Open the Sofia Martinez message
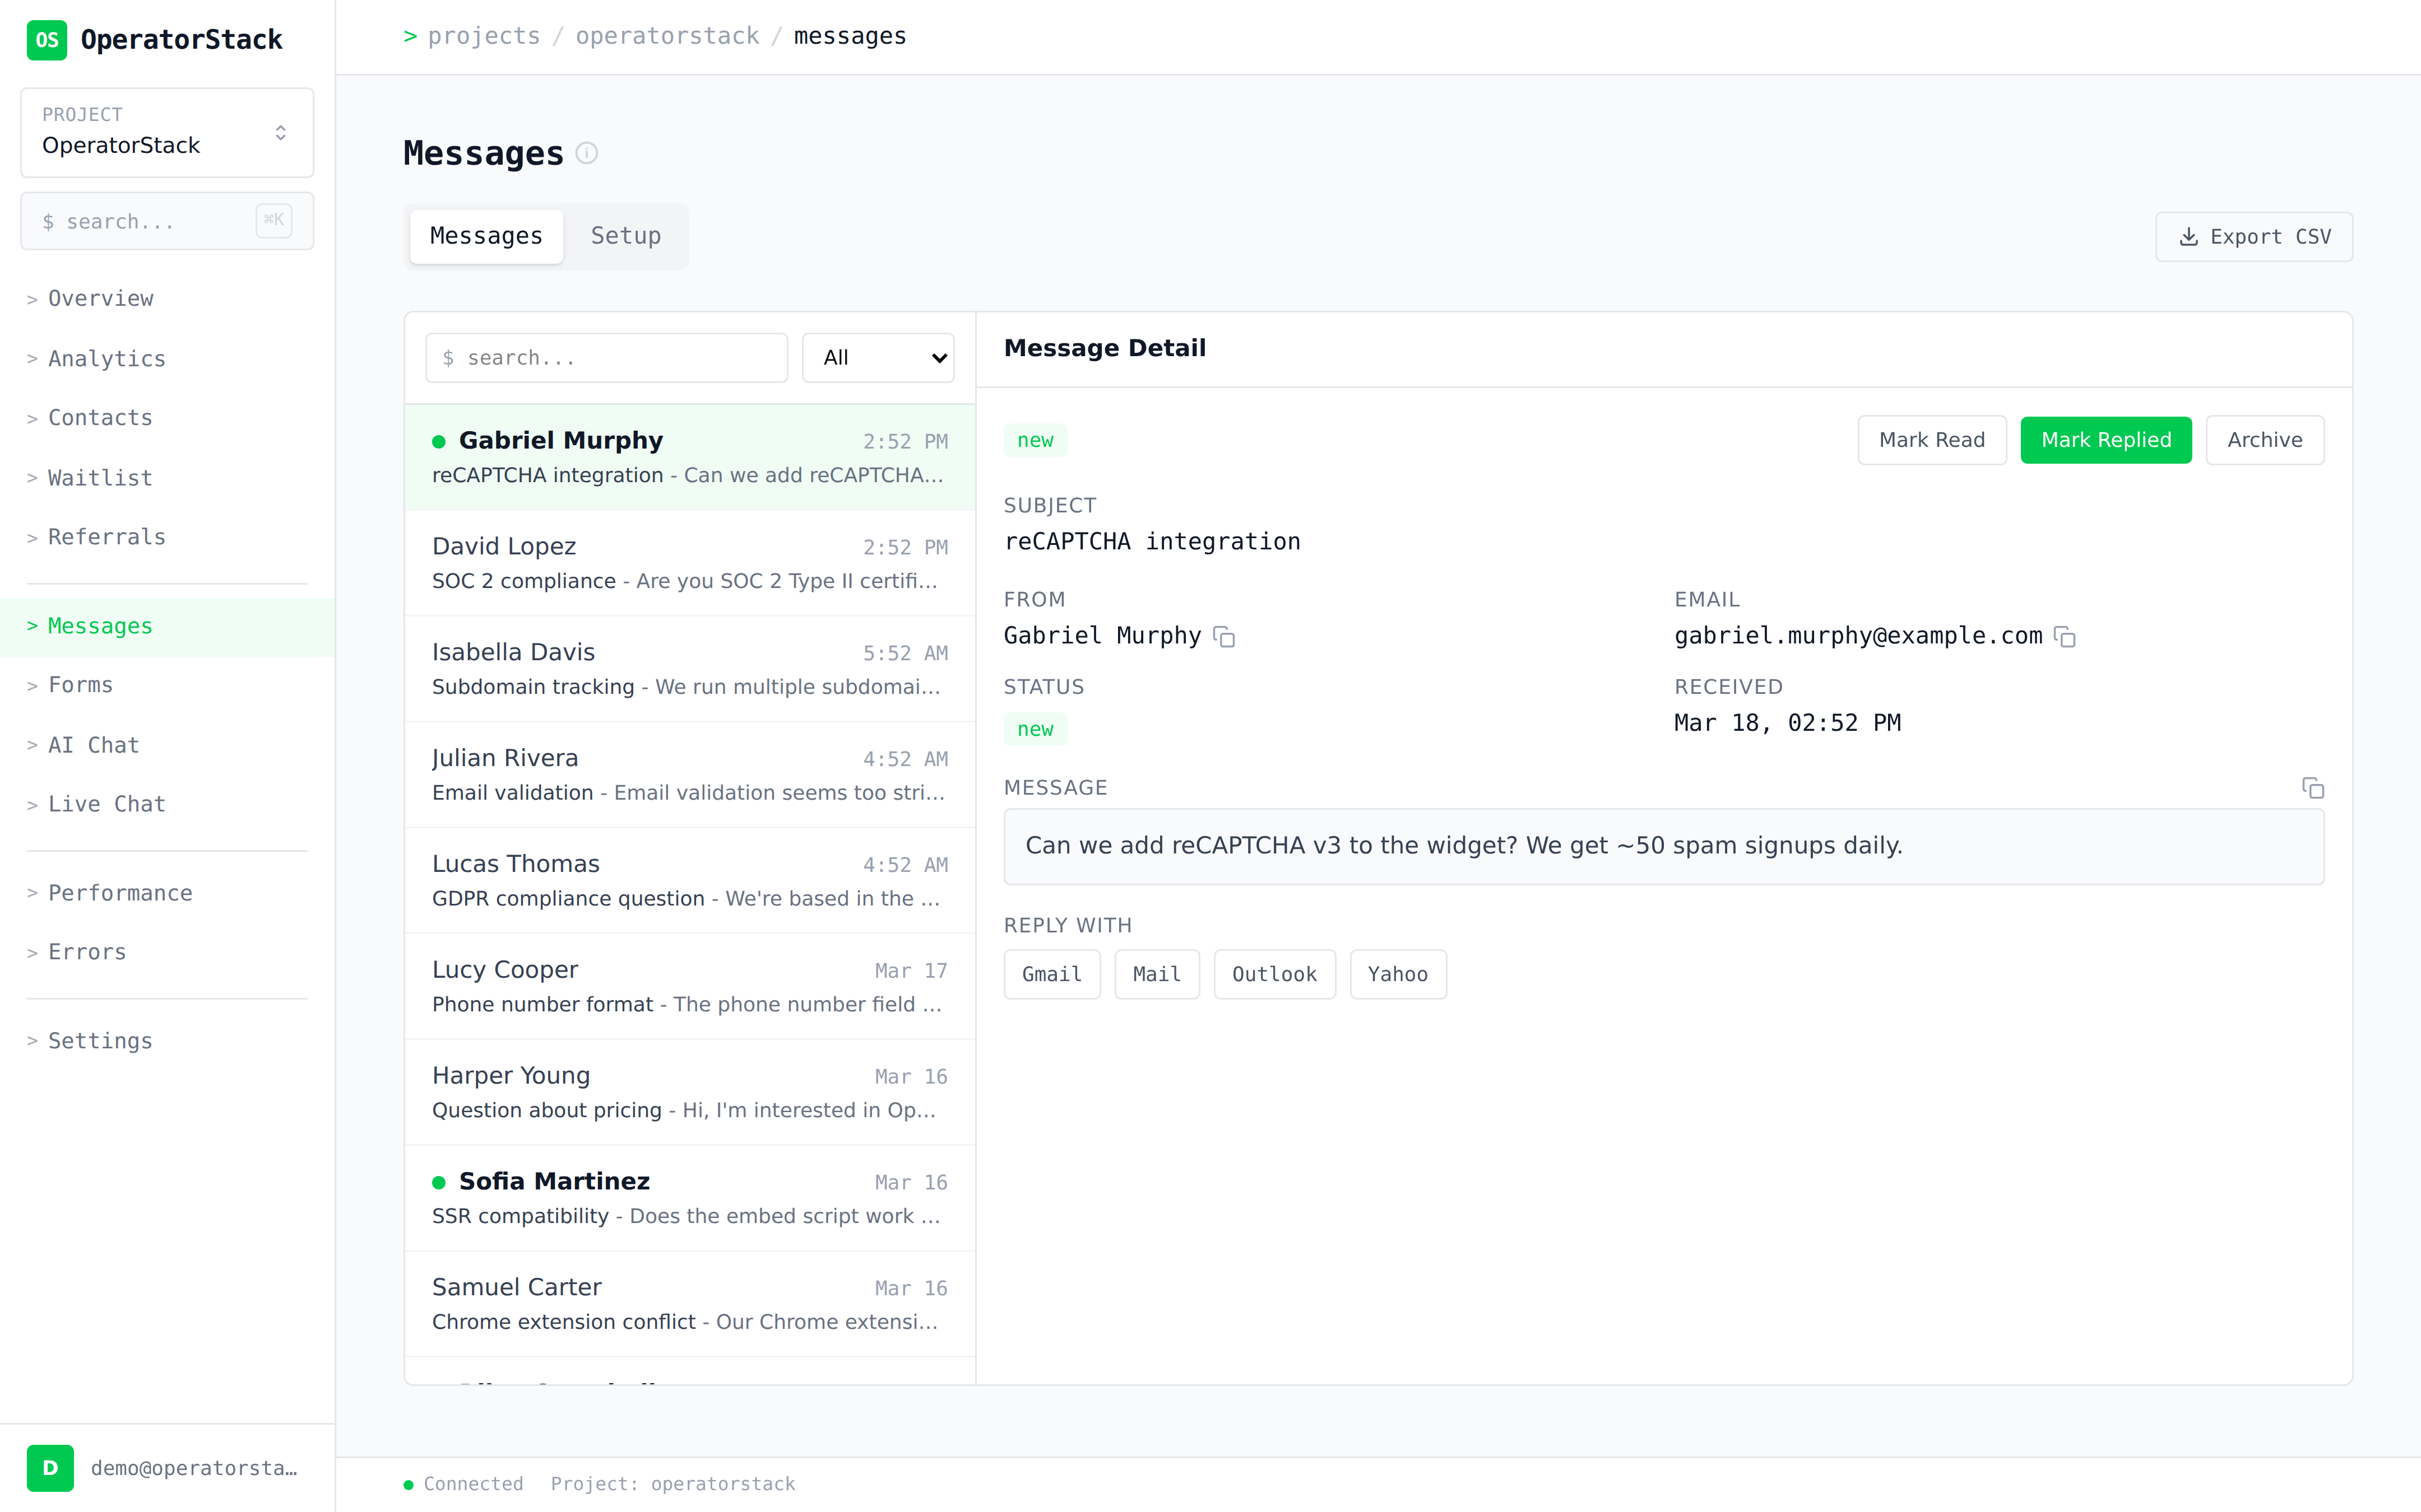The image size is (2421, 1512). pyautogui.click(x=689, y=1197)
